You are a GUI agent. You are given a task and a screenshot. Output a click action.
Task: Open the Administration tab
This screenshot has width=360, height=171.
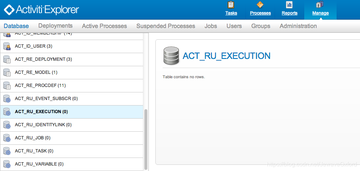(x=298, y=26)
